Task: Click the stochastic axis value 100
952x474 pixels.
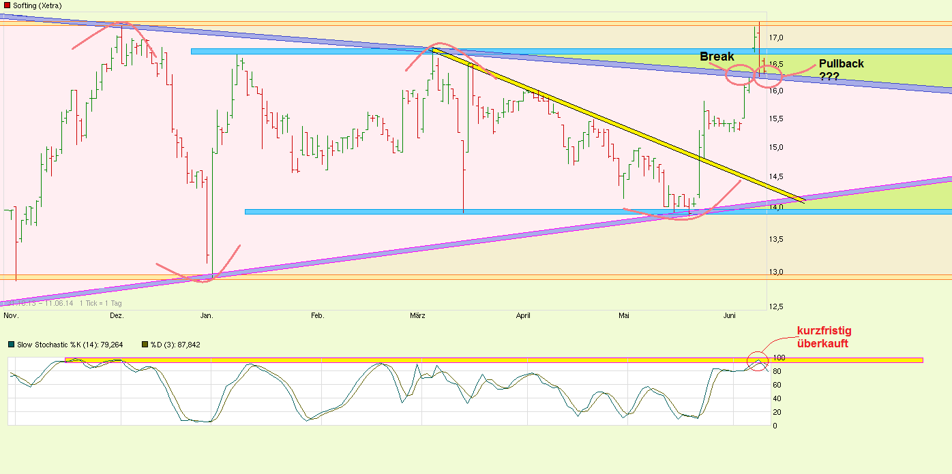Action: click(x=779, y=358)
